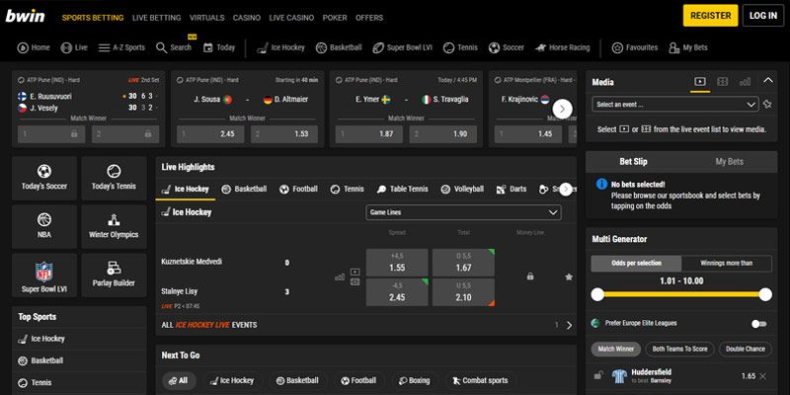This screenshot has width=790, height=395.
Task: Switch to the Sports Betting top menu
Action: (x=93, y=18)
